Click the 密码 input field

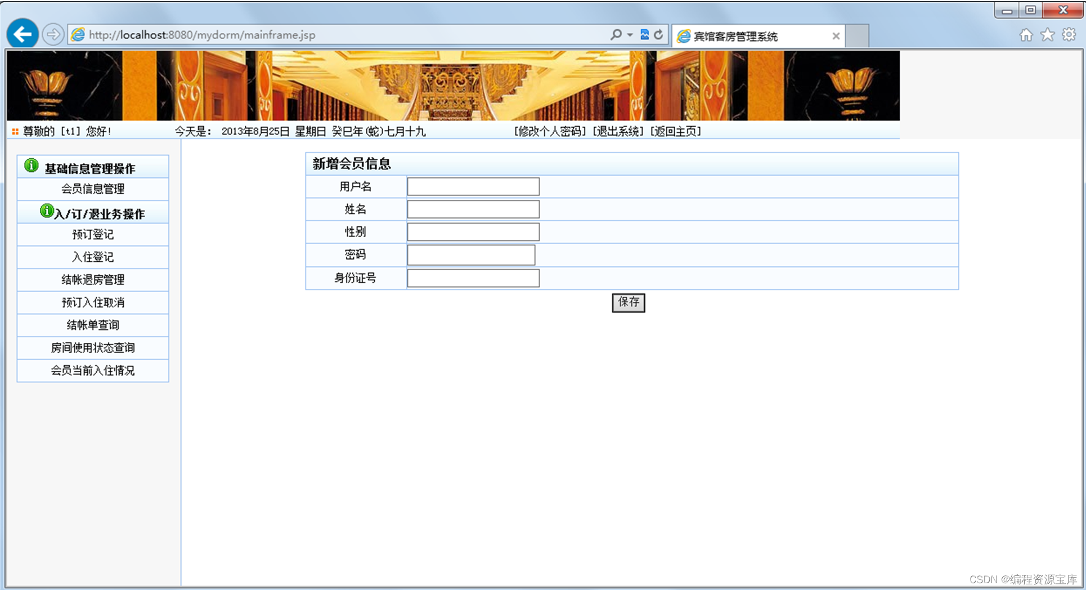471,255
